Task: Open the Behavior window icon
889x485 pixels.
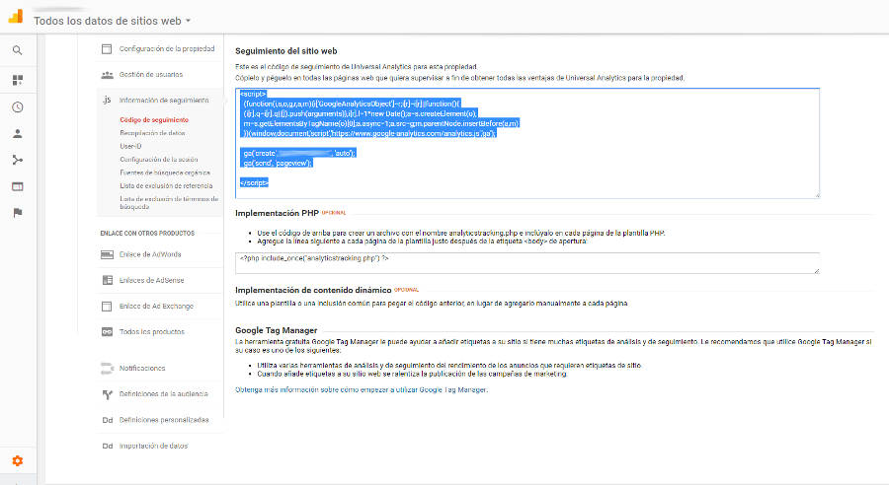Action: click(18, 186)
